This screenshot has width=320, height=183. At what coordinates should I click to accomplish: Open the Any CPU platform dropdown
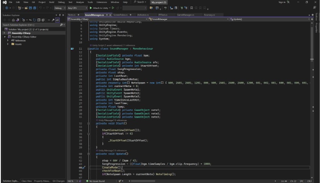[x=78, y=8]
